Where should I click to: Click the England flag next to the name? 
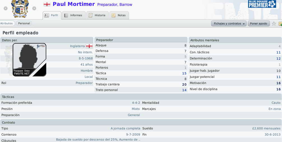point(47,4)
